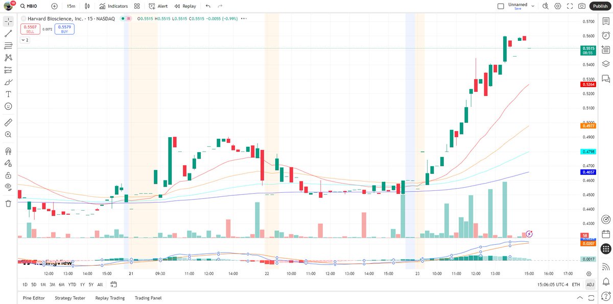Open the target-shaped right sidebar icon
This screenshot has width=613, height=304.
[606, 220]
